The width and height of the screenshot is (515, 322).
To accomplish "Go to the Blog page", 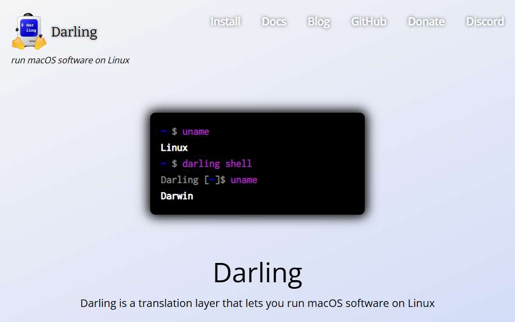I will (319, 21).
